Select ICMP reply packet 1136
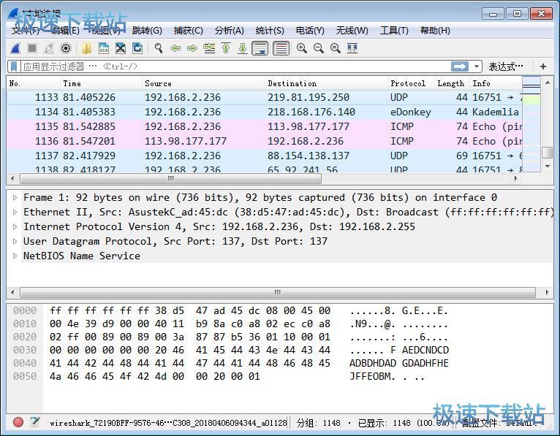 265,141
